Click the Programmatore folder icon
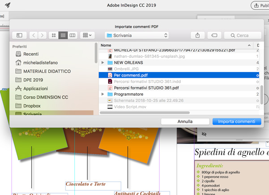The width and height of the screenshot is (269, 195). pos(110,94)
